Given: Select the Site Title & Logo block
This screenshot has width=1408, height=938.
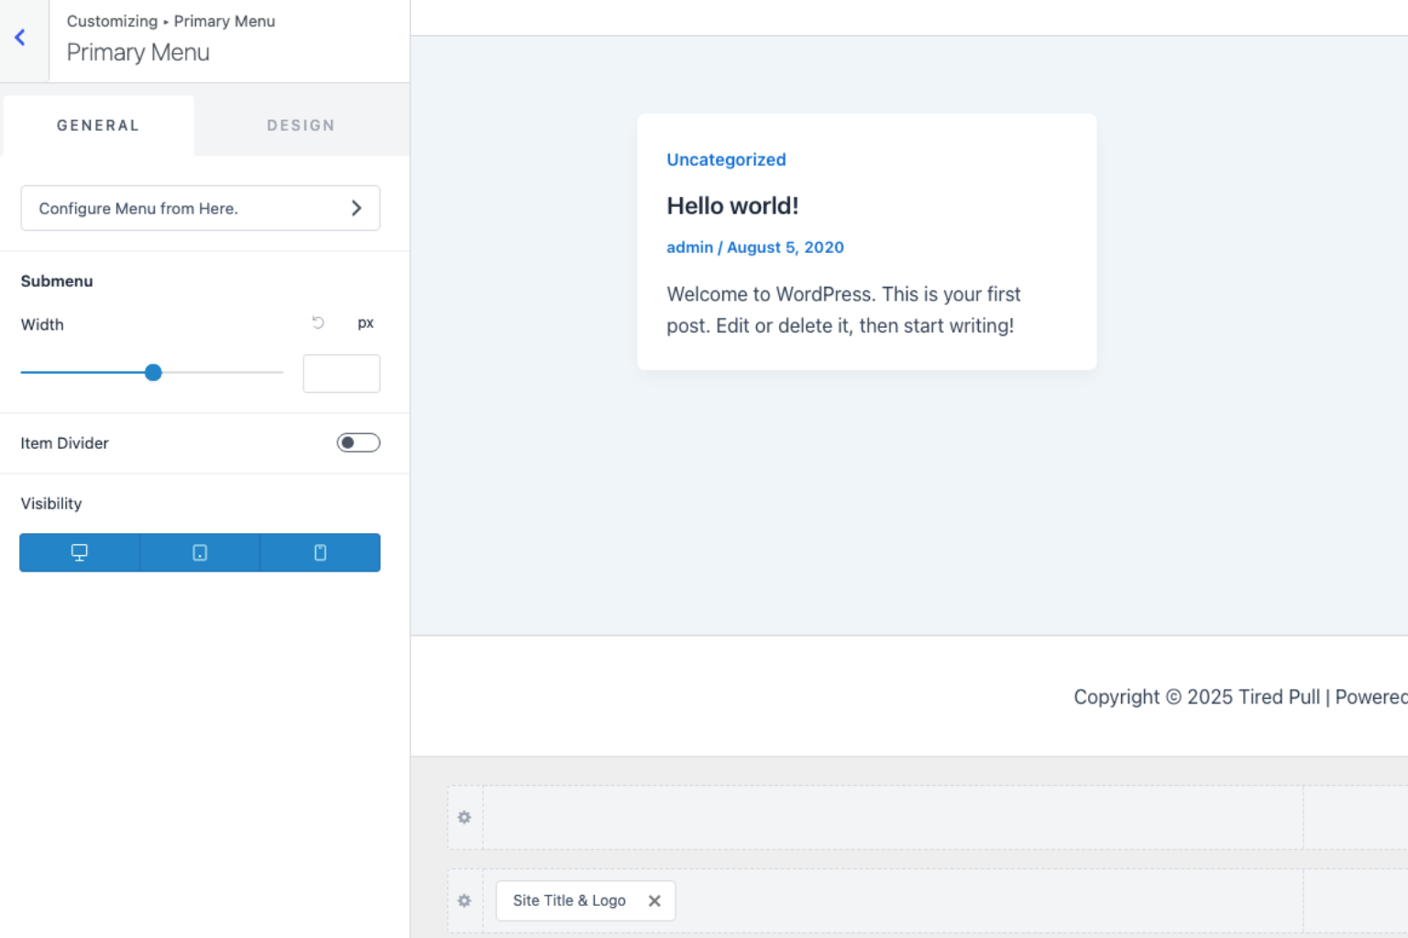Looking at the screenshot, I should (568, 900).
